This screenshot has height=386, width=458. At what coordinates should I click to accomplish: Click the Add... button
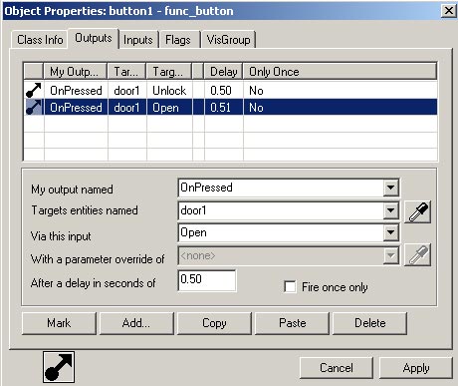click(136, 323)
